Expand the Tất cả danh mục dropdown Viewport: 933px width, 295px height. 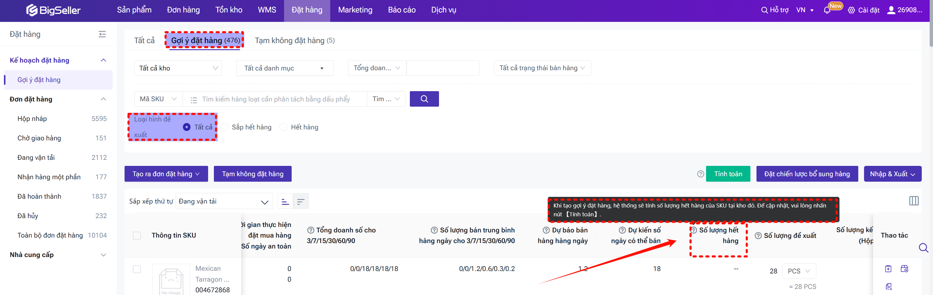(284, 68)
